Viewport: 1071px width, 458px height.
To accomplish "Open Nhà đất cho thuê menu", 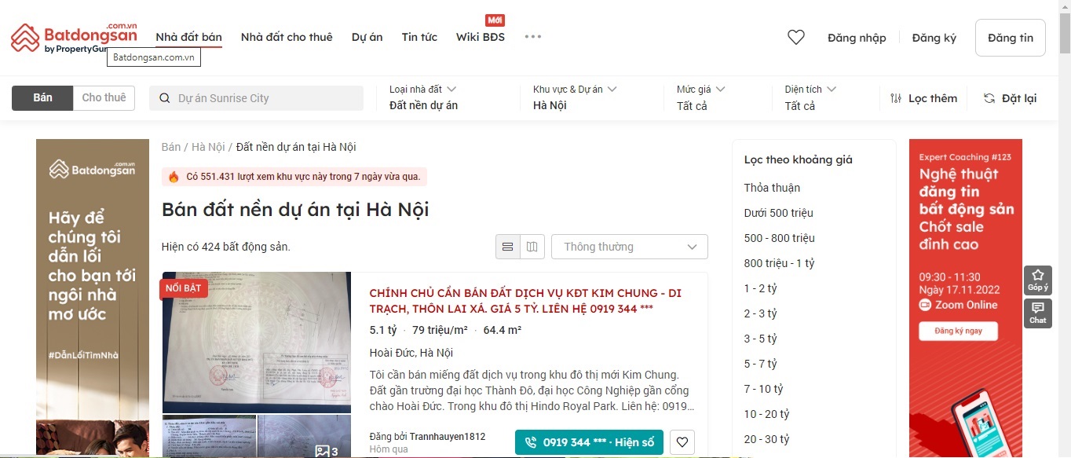I will tap(287, 37).
